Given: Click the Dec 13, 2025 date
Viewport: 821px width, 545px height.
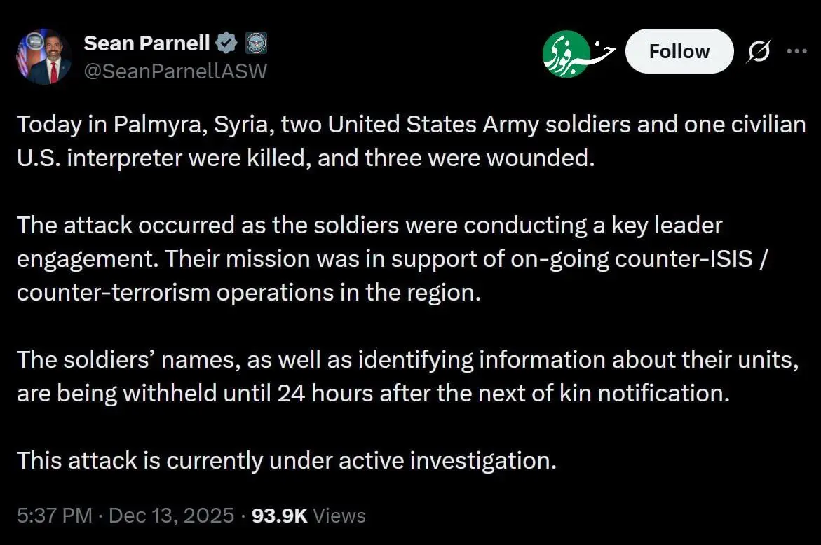Looking at the screenshot, I should coord(171,516).
